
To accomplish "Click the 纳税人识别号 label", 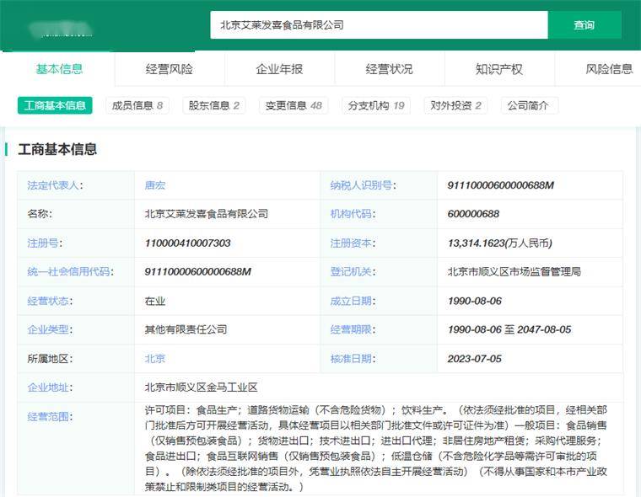I will click(363, 185).
